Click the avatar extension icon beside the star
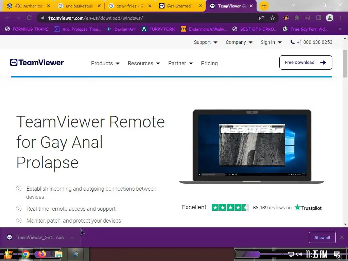 pos(286,18)
